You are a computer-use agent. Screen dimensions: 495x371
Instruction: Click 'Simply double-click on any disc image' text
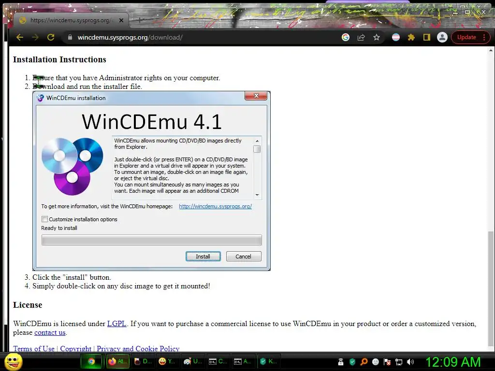click(x=121, y=286)
